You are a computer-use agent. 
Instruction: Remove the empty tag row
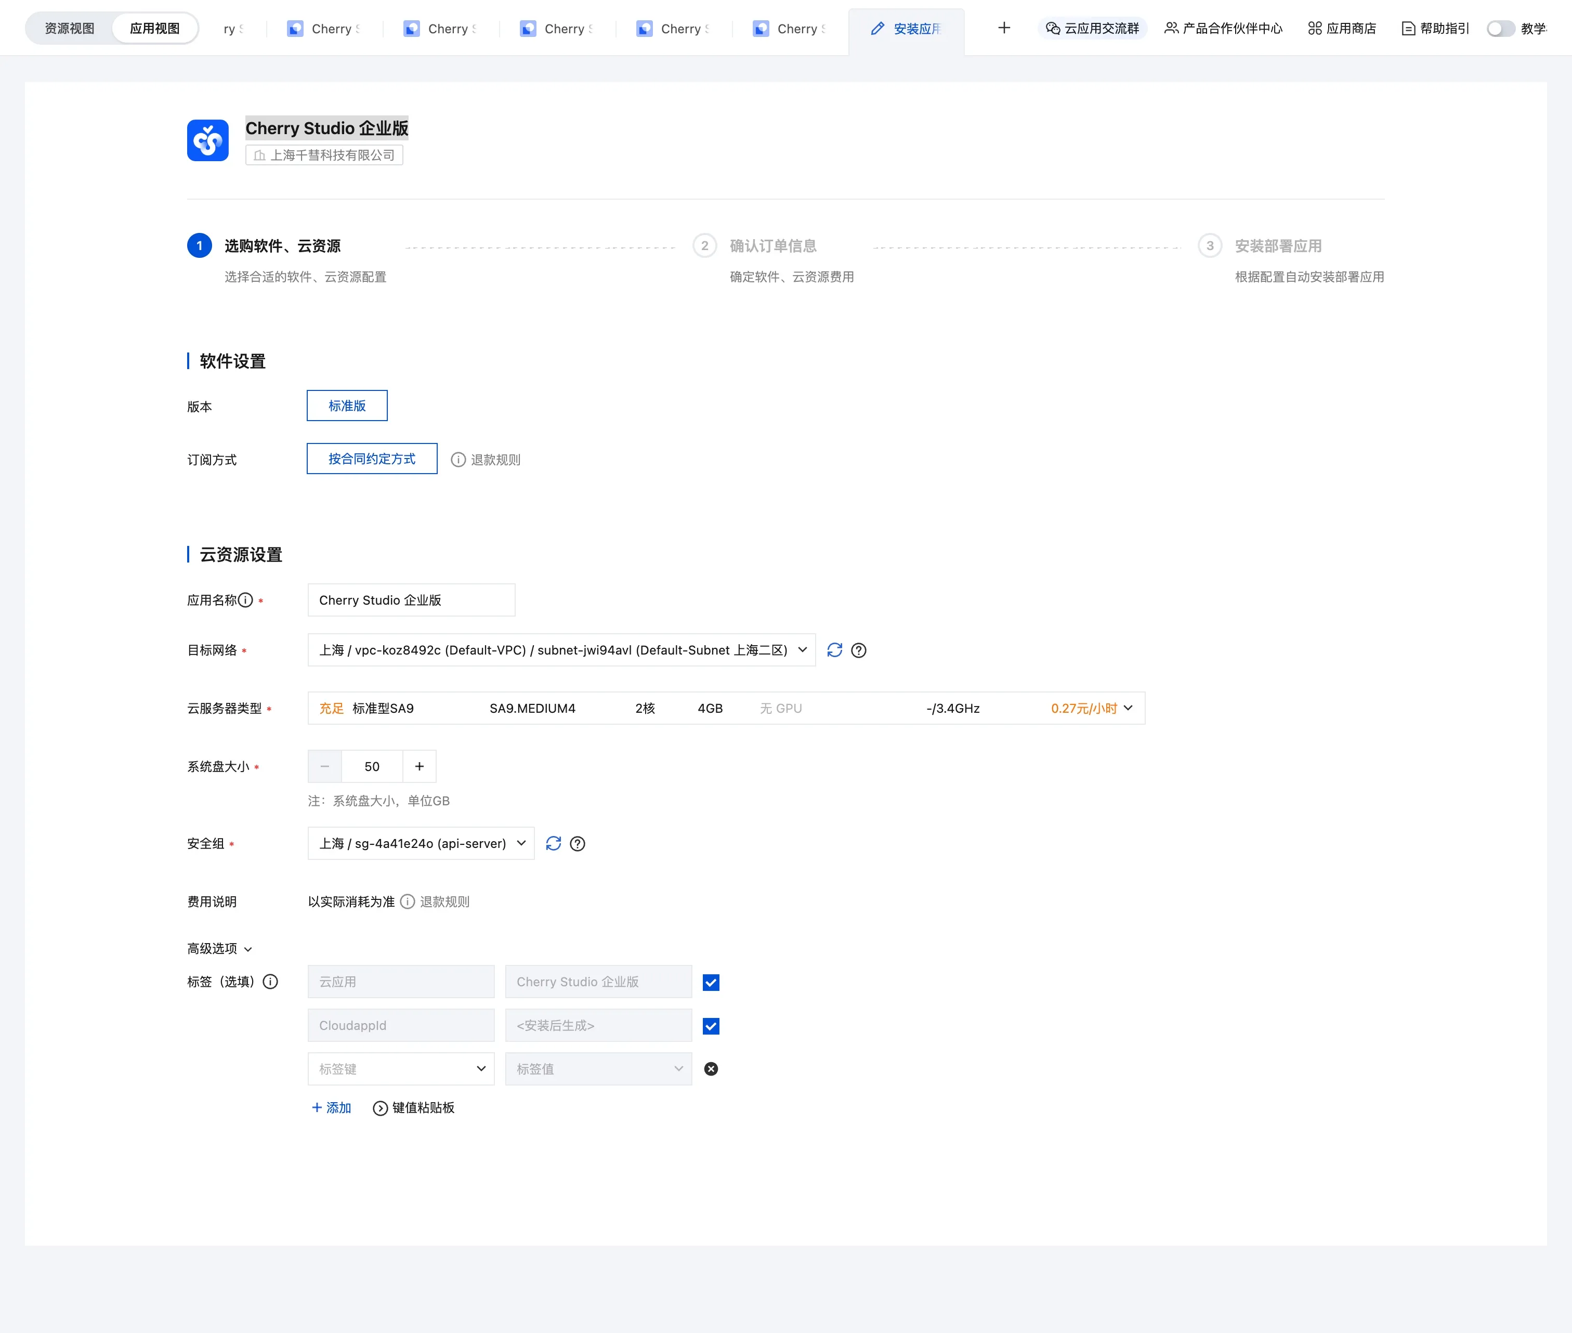click(710, 1068)
